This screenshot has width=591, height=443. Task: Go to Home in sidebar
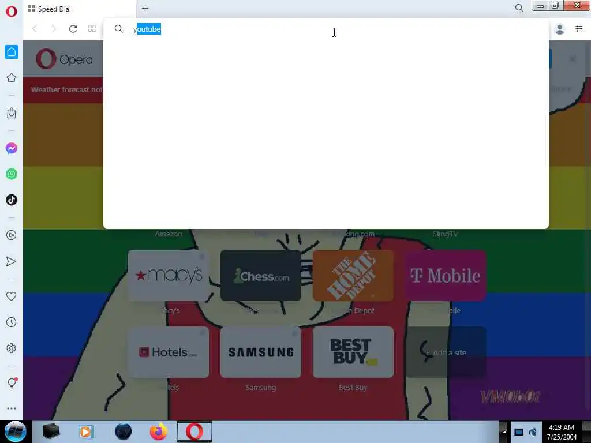click(x=12, y=52)
